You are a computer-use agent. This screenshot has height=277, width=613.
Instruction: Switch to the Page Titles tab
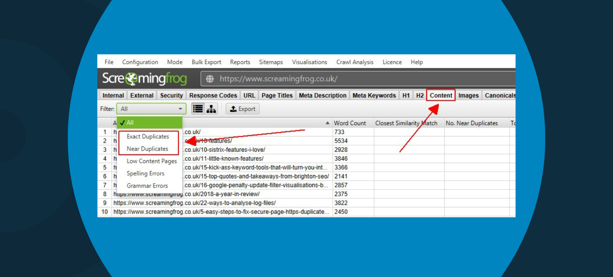point(277,96)
